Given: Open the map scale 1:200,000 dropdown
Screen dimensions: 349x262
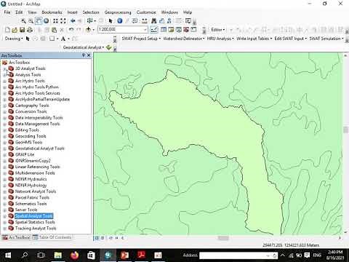Looking at the screenshot, I should coord(145,30).
